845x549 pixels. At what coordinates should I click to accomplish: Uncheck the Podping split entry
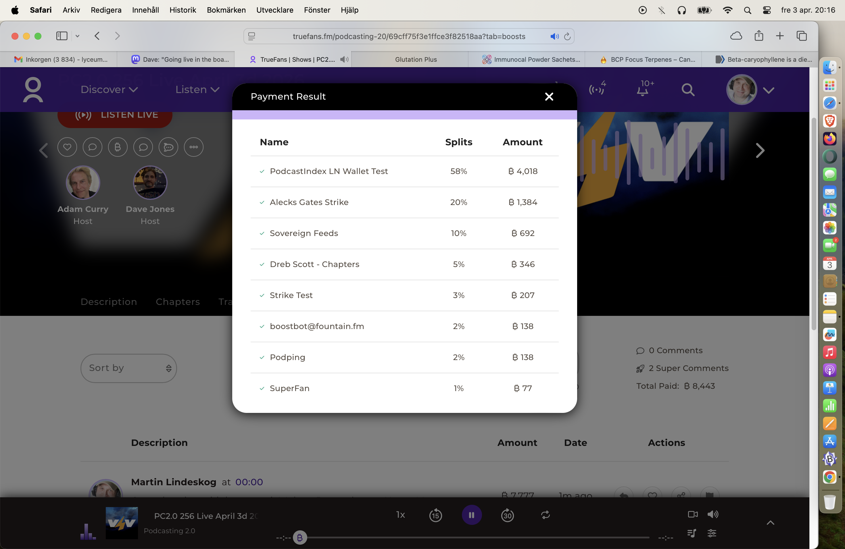click(x=262, y=357)
